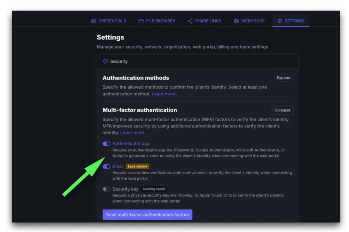Turn off the Email MFA toggle
This screenshot has width=349, height=232.
click(x=106, y=167)
